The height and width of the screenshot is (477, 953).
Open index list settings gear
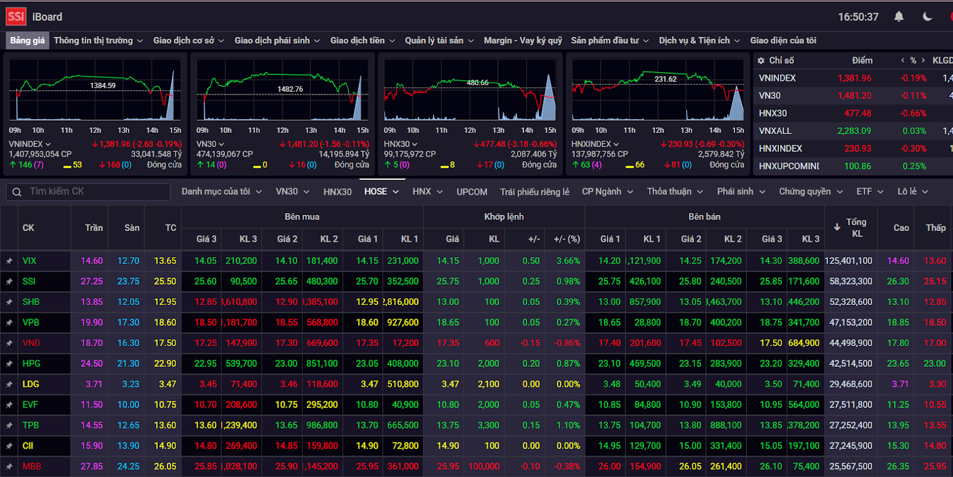click(x=761, y=60)
